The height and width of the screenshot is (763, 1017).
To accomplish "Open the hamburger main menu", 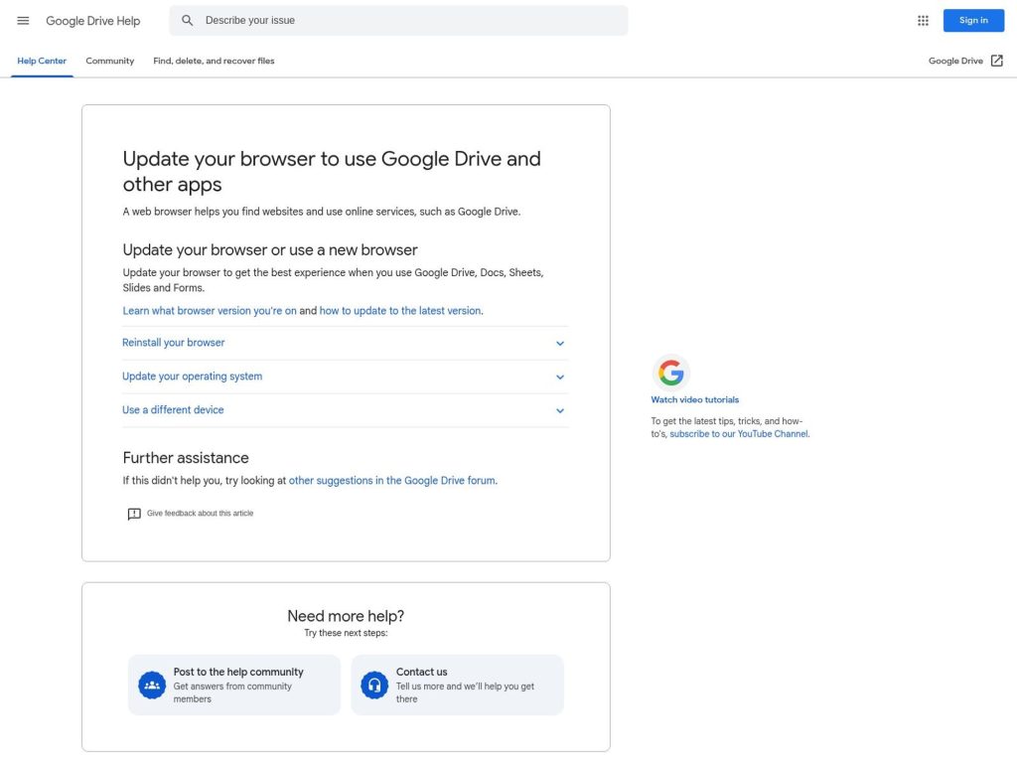I will (x=23, y=21).
